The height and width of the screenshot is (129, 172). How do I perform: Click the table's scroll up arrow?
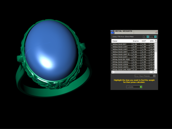(156, 40)
